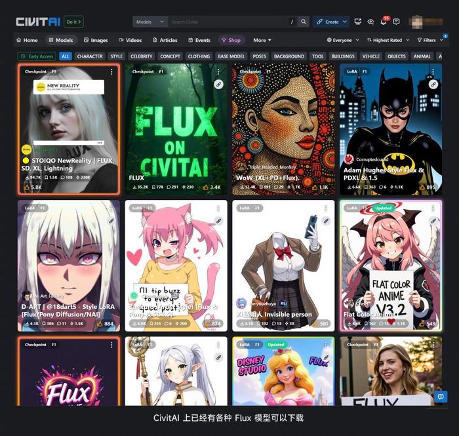Click the eye icon in header
The image size is (459, 436).
click(370, 22)
